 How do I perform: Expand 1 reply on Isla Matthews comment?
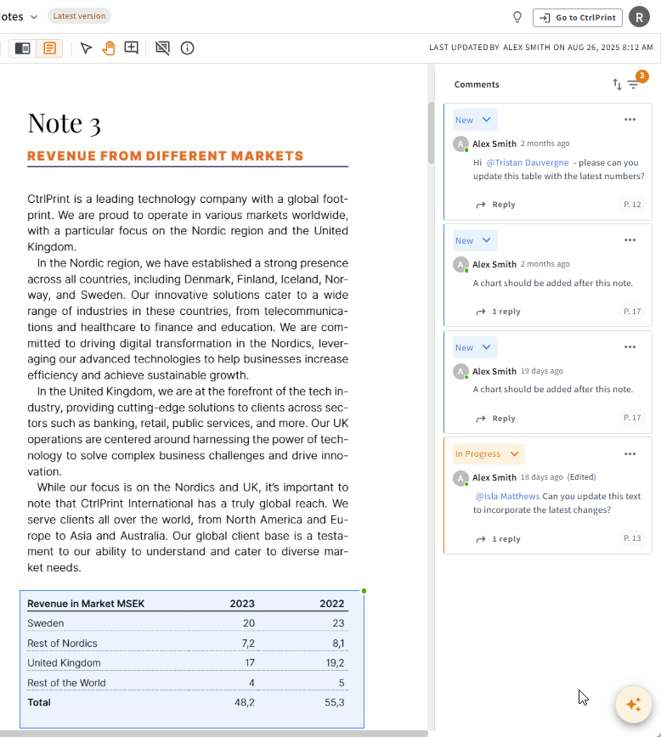498,539
